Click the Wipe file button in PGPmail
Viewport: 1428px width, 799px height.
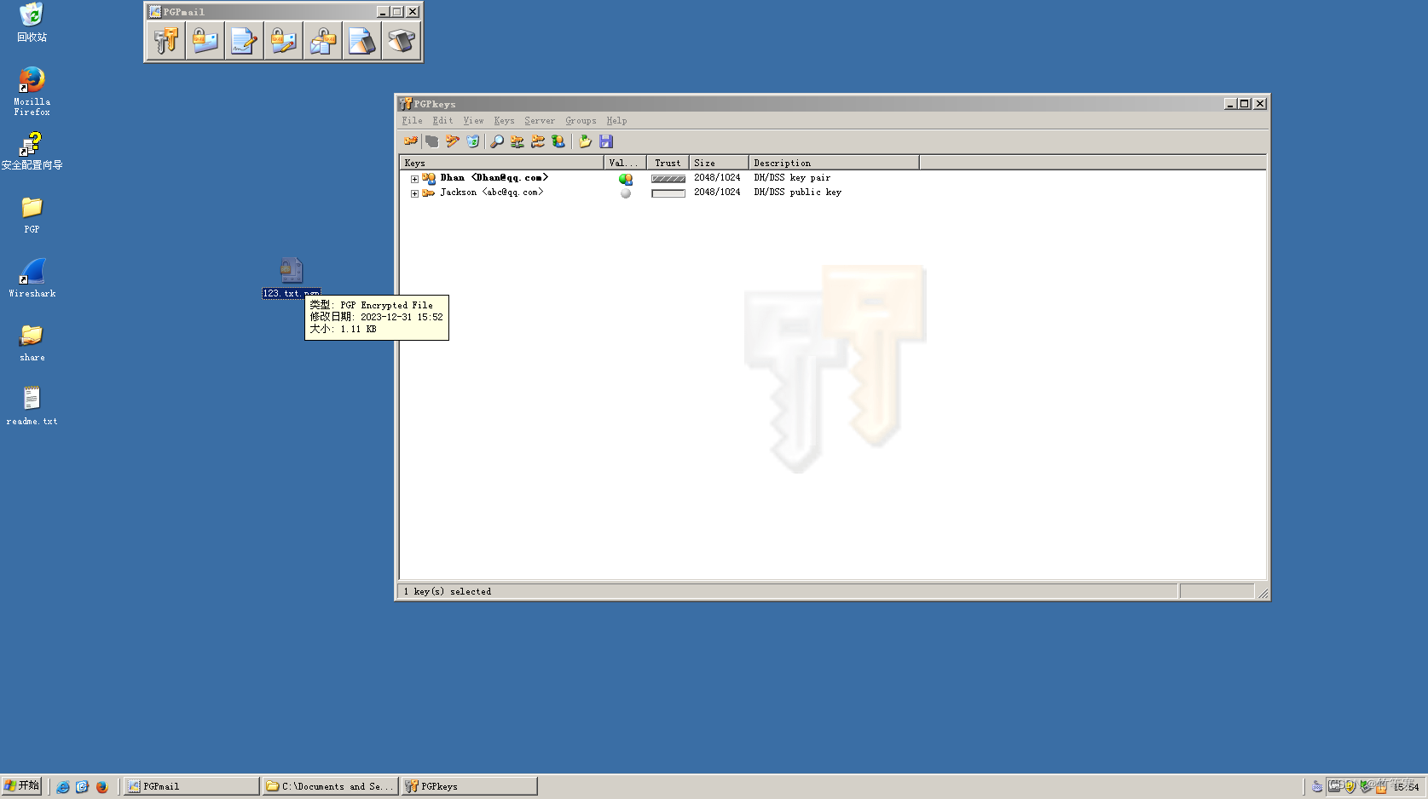point(361,41)
